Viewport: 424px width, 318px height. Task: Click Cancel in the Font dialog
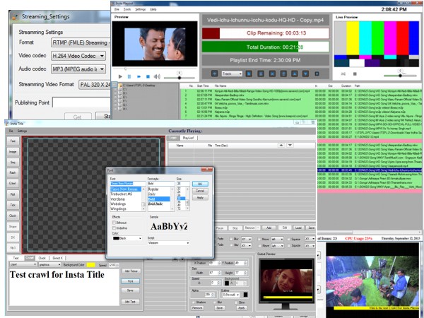point(200,191)
